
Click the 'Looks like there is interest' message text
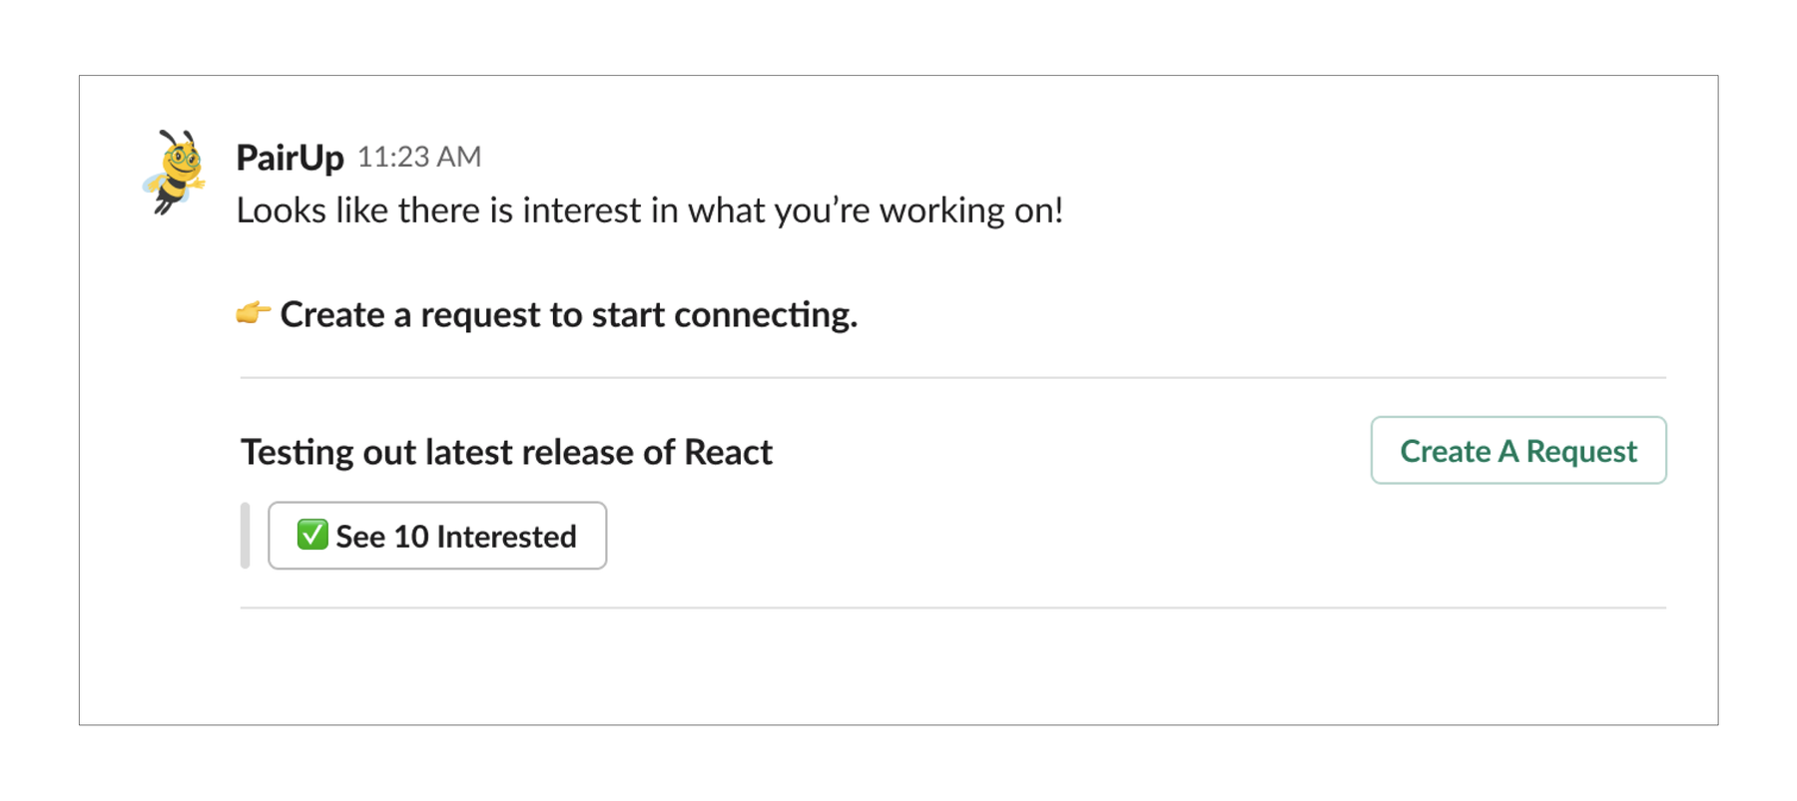pyautogui.click(x=649, y=210)
